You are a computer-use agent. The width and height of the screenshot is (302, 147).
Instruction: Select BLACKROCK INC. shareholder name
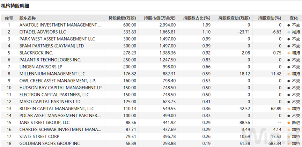pos(36,53)
